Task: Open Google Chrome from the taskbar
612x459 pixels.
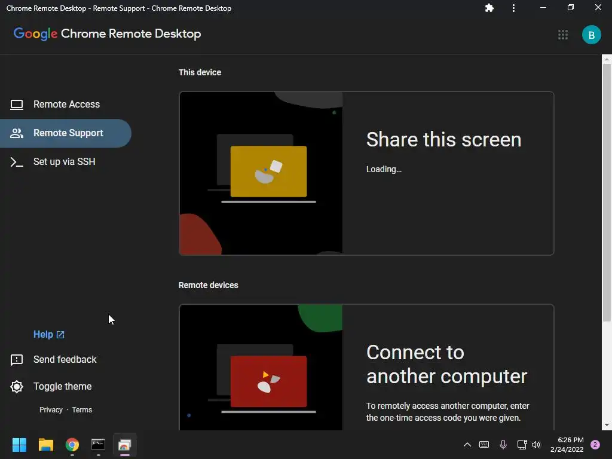Action: [x=72, y=445]
